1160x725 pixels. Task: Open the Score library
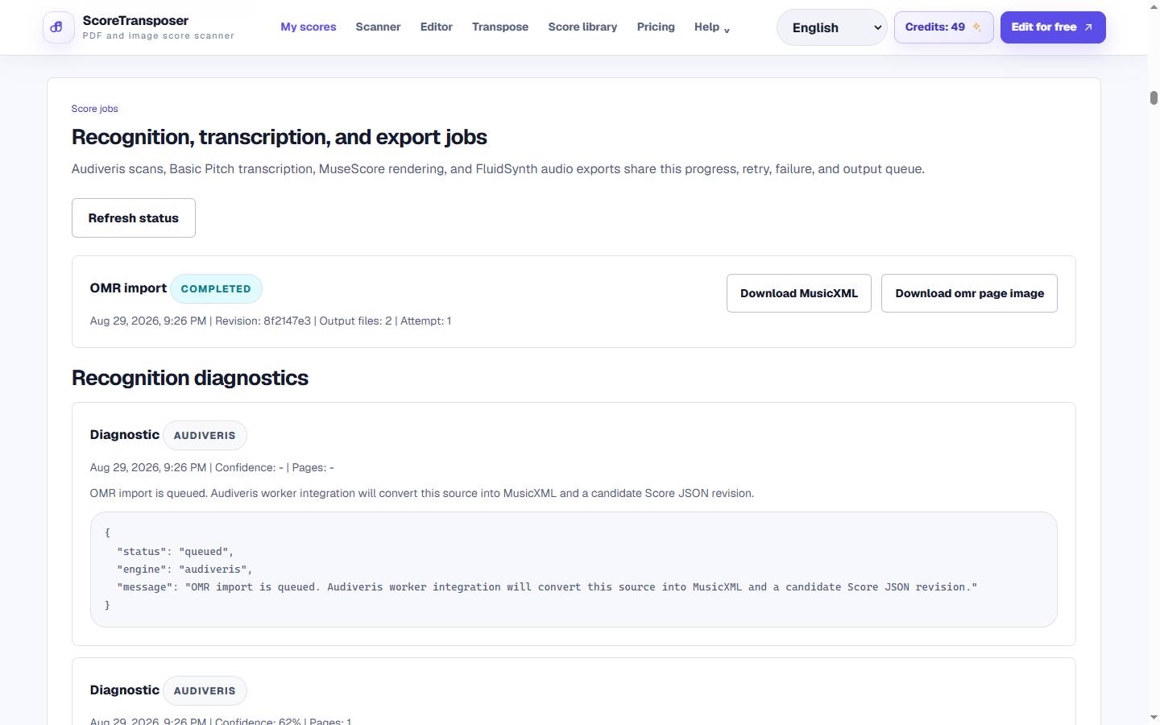[x=582, y=27]
